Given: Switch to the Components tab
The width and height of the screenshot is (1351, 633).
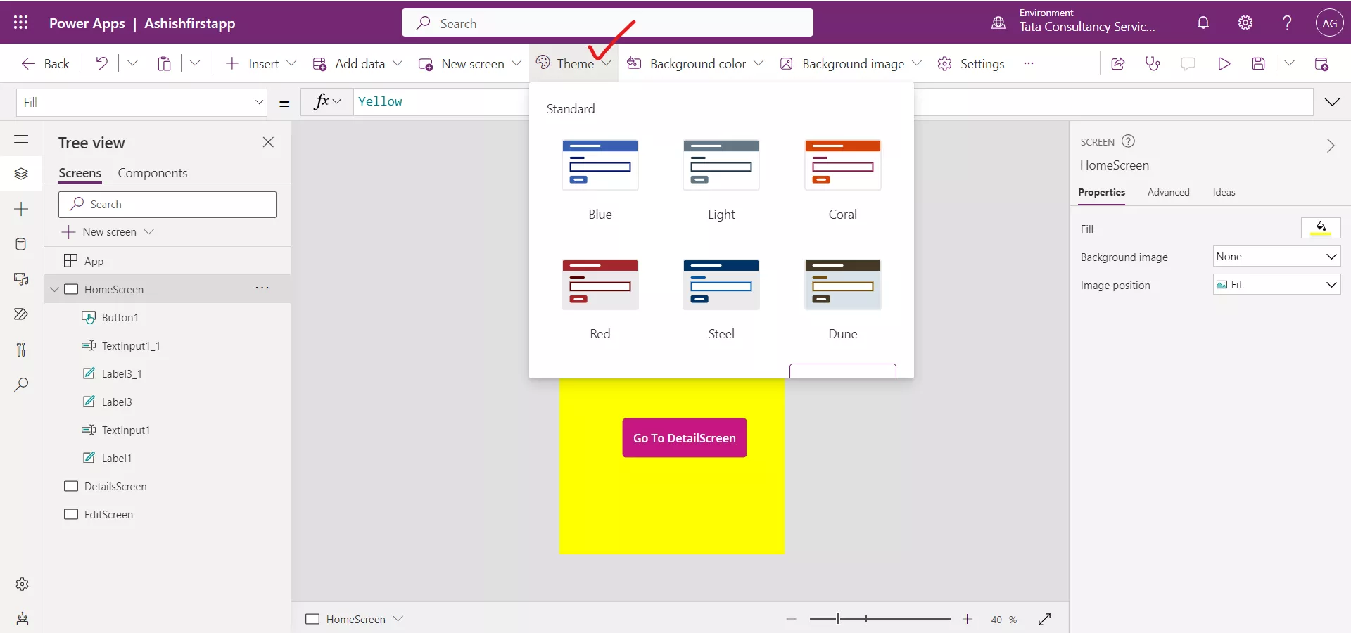Looking at the screenshot, I should point(153,172).
